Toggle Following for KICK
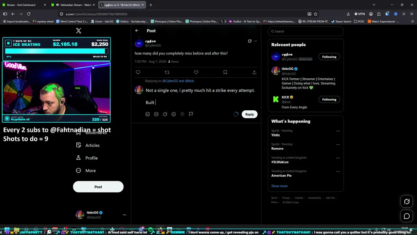The height and width of the screenshot is (235, 417). [329, 100]
